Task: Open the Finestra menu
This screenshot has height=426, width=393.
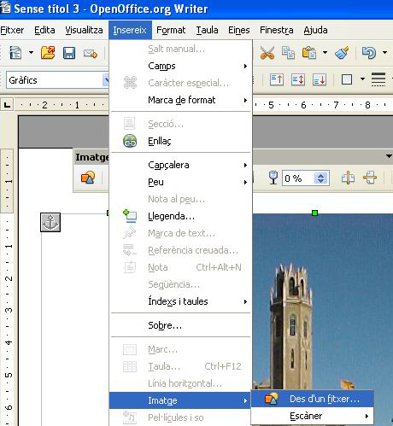Action: point(277,30)
